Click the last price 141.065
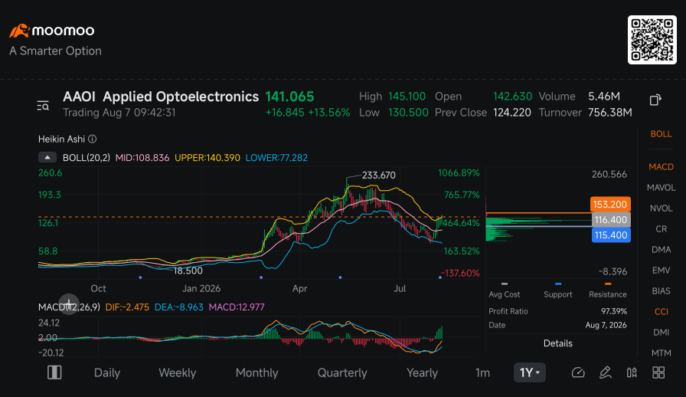The height and width of the screenshot is (397, 686). [x=289, y=97]
